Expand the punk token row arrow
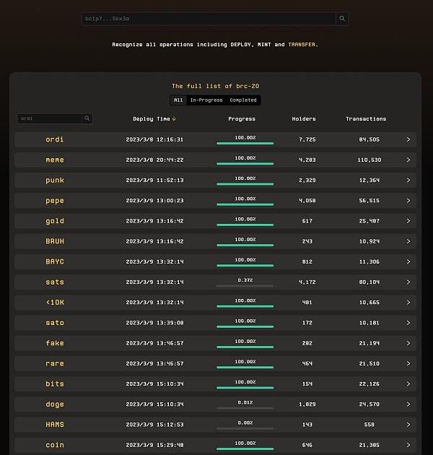 (408, 181)
